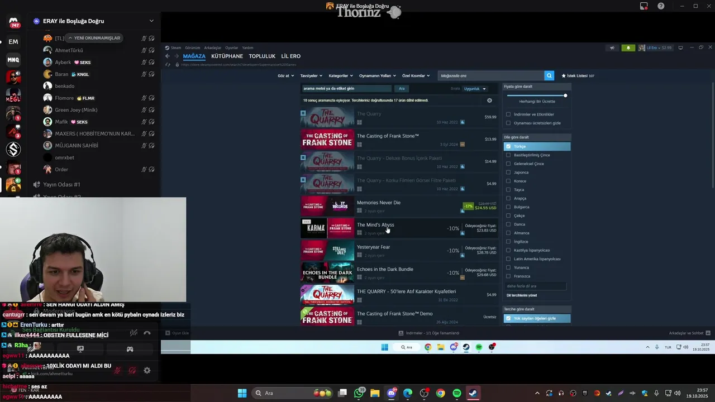Open the Tavsiyeler dropdown menu

click(311, 75)
